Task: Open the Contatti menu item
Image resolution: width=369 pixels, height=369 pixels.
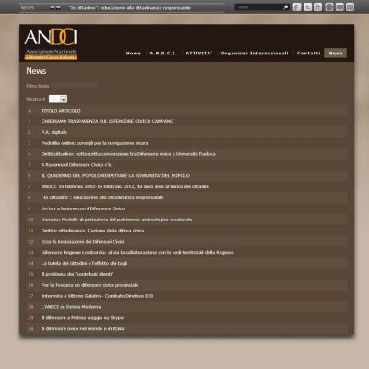Action: click(308, 54)
